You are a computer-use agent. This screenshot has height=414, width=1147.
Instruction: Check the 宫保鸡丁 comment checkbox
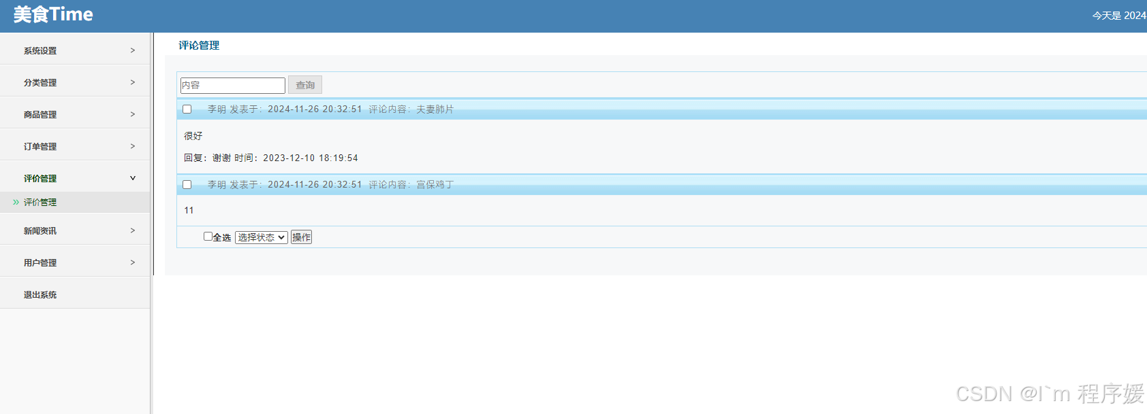(187, 184)
